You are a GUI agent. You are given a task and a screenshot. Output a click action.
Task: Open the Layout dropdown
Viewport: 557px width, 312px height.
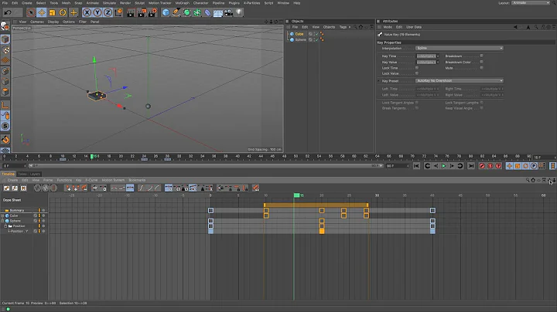click(x=531, y=3)
